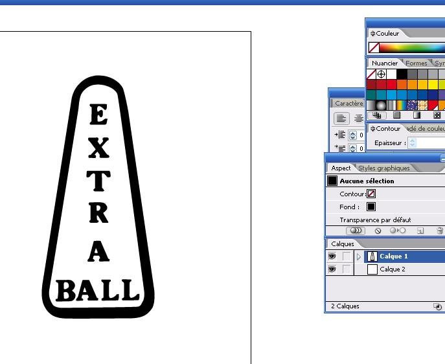Screen dimensions: 445x364
Task: Hide Calque 2 with its eye icon
Action: click(x=332, y=269)
